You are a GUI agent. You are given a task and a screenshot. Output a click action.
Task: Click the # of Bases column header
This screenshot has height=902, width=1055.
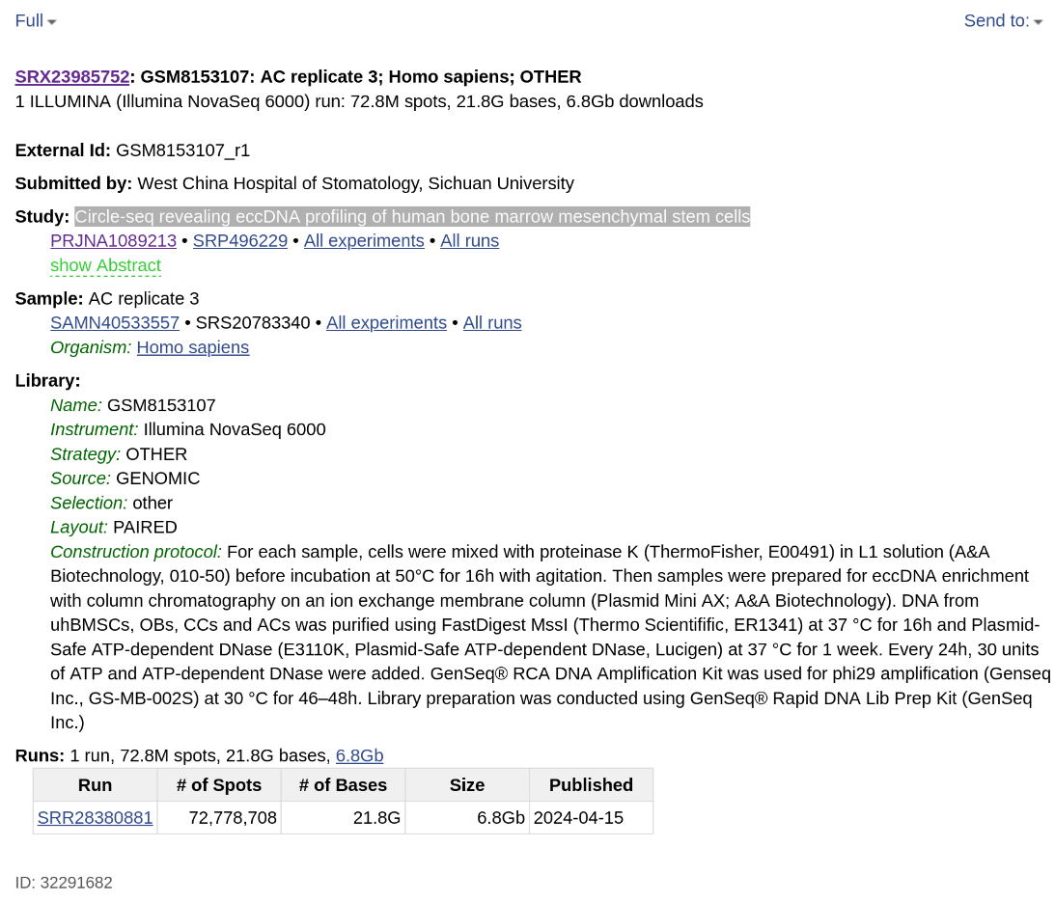point(343,785)
